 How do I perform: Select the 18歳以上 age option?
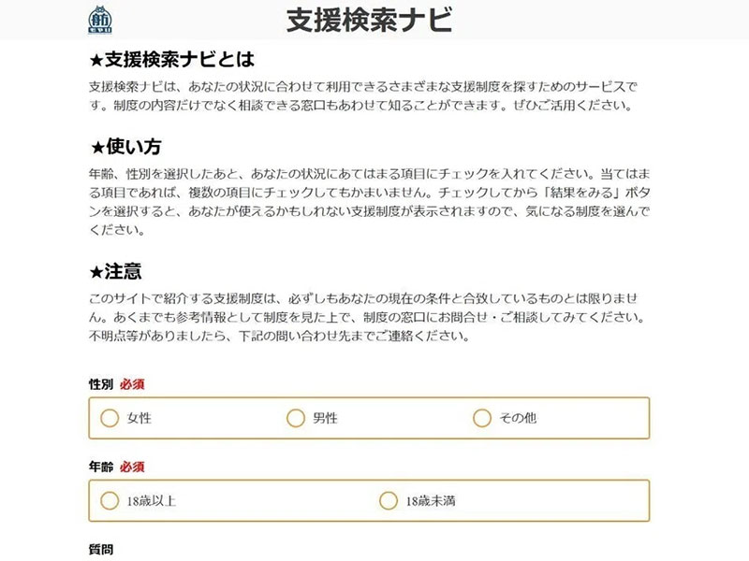(110, 500)
